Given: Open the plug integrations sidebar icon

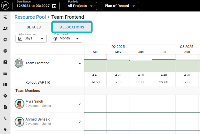Looking at the screenshot, I should (5, 130).
